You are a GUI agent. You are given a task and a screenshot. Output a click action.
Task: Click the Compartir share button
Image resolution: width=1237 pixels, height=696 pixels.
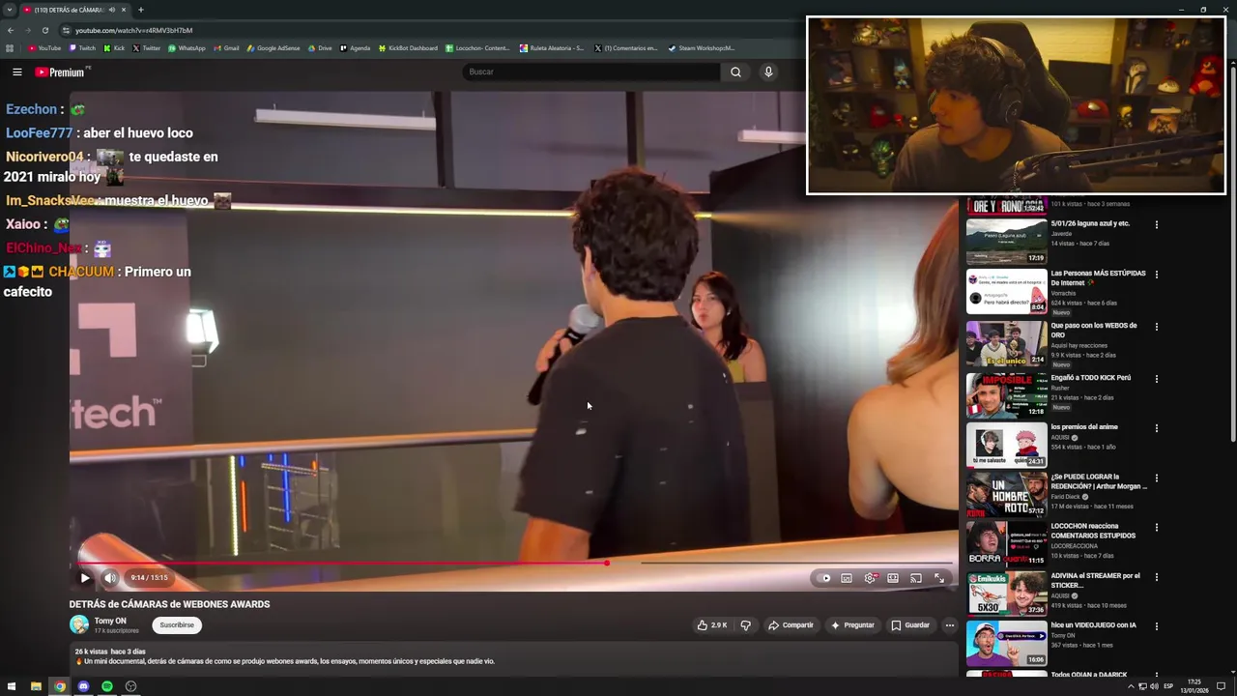(791, 625)
